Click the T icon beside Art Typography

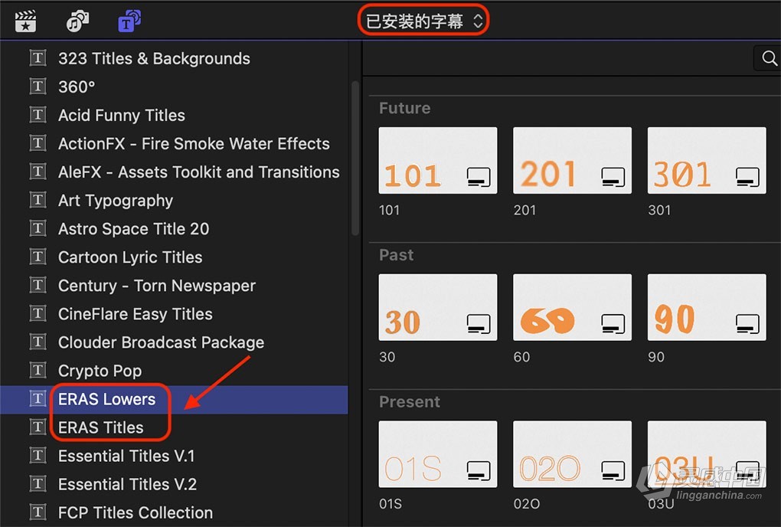[38, 200]
